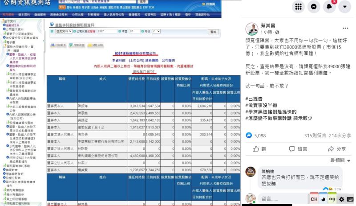Open 315則留言 comments count
The image size is (356, 206).
315,136
